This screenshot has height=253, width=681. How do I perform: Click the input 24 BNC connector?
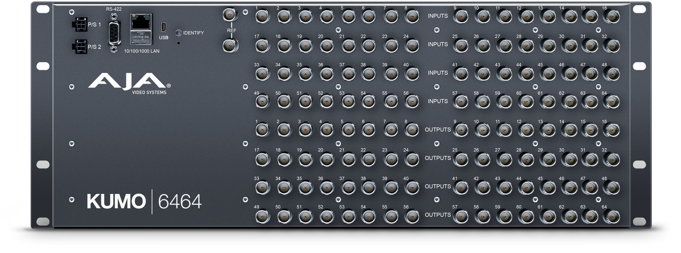point(412,46)
